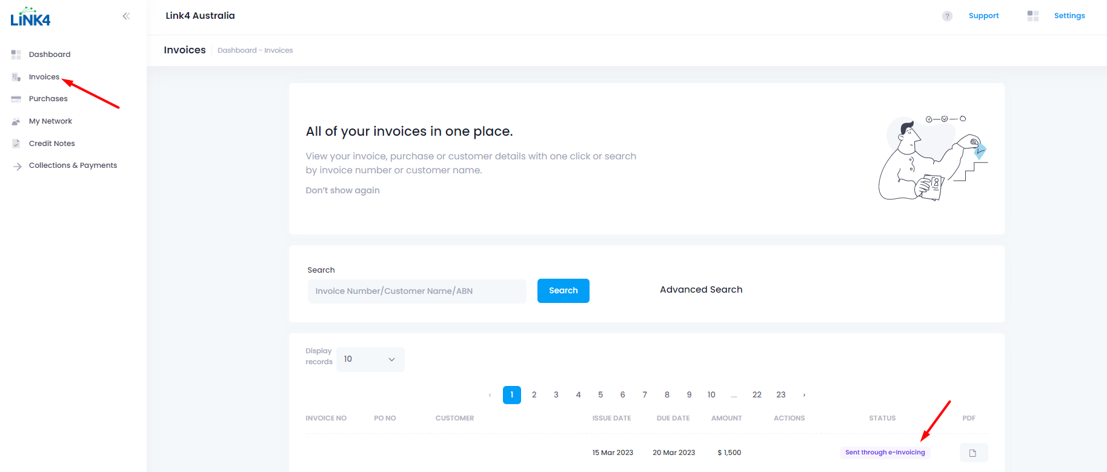Go to page 5
This screenshot has height=472, width=1107.
point(600,395)
